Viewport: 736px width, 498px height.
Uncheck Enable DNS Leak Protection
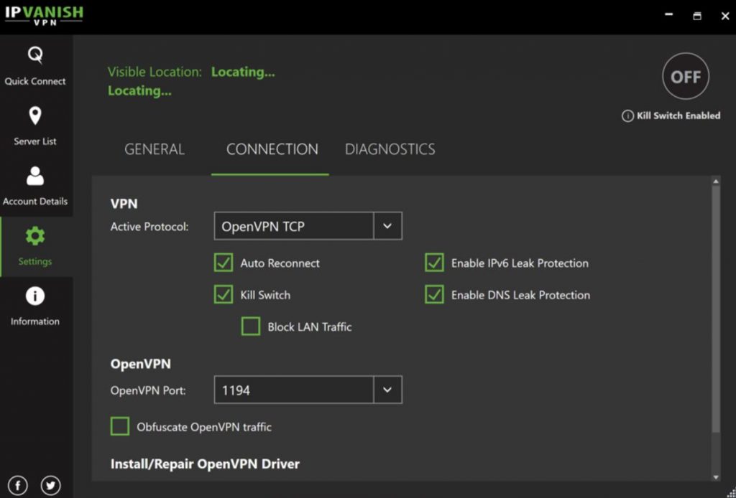pos(434,295)
